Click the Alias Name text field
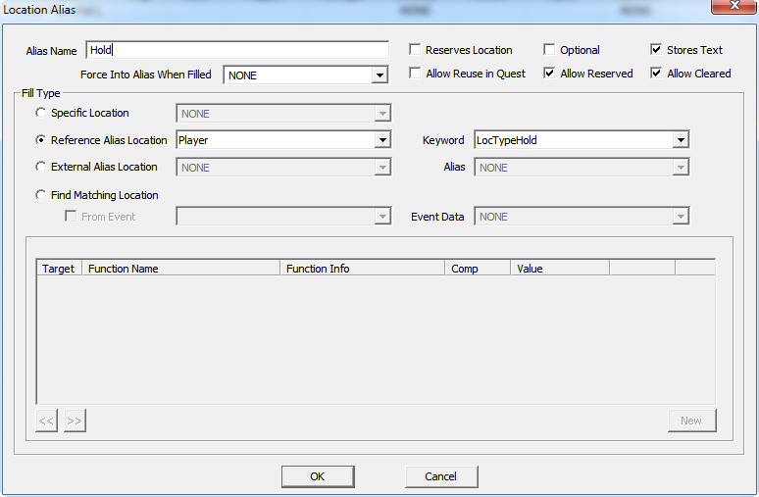This screenshot has width=759, height=497. [x=237, y=50]
